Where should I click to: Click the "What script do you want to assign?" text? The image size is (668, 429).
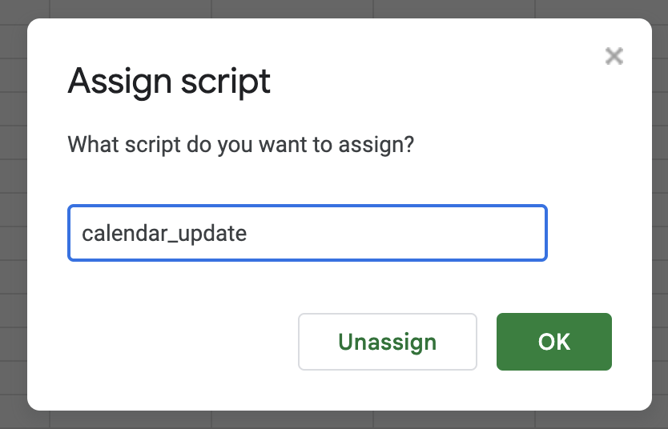coord(240,145)
